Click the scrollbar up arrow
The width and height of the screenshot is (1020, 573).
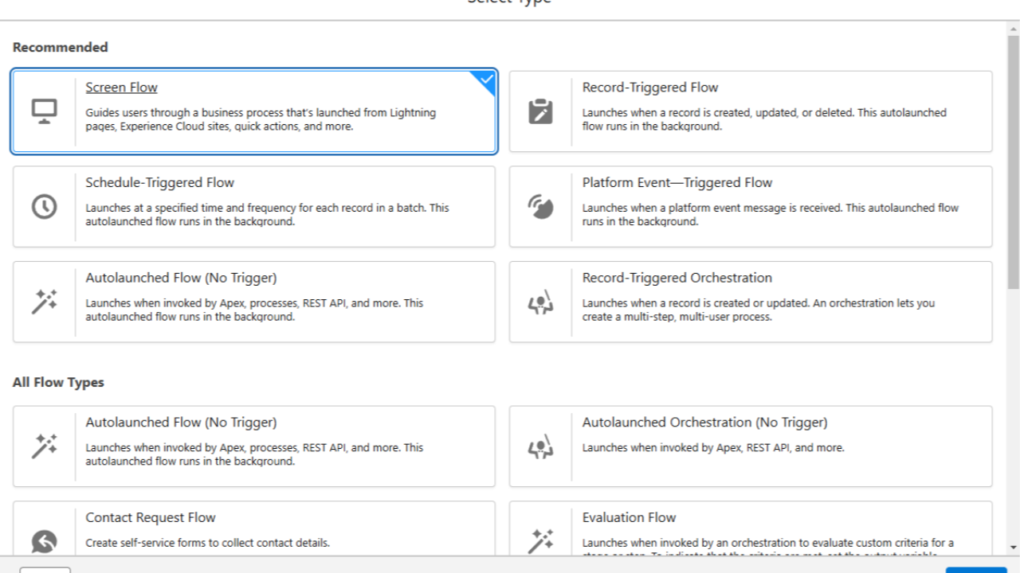[x=1013, y=29]
